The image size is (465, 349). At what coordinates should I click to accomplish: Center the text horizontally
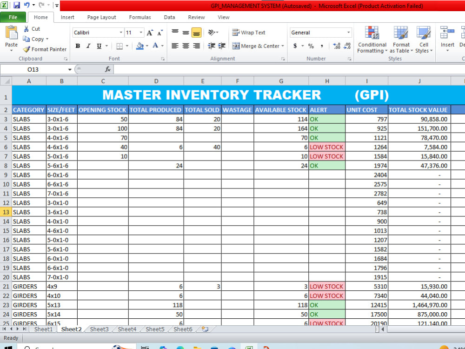[x=186, y=46]
